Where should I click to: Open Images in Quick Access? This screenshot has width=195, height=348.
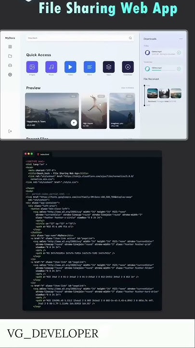click(32, 67)
